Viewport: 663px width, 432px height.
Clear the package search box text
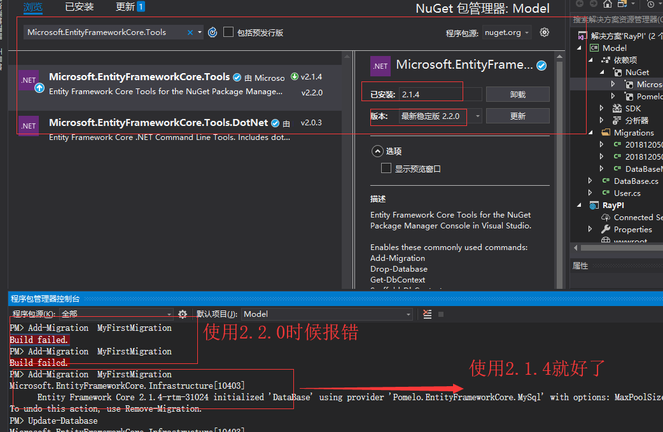pyautogui.click(x=190, y=32)
